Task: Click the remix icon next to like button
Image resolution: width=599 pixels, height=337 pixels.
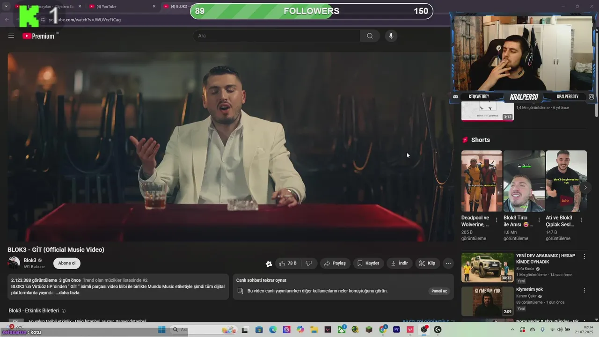Action: pyautogui.click(x=269, y=264)
